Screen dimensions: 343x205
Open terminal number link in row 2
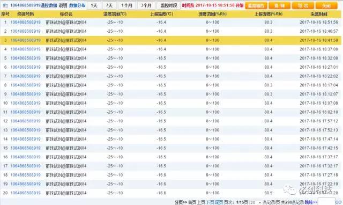pos(25,31)
